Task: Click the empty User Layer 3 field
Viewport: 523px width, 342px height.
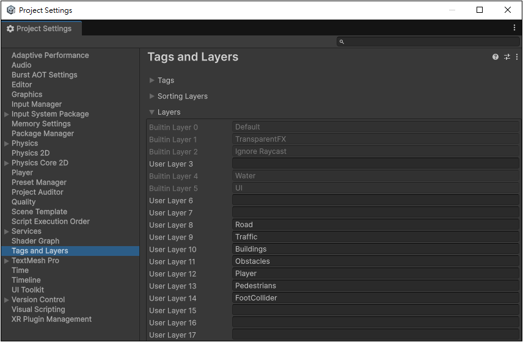Action: 376,164
